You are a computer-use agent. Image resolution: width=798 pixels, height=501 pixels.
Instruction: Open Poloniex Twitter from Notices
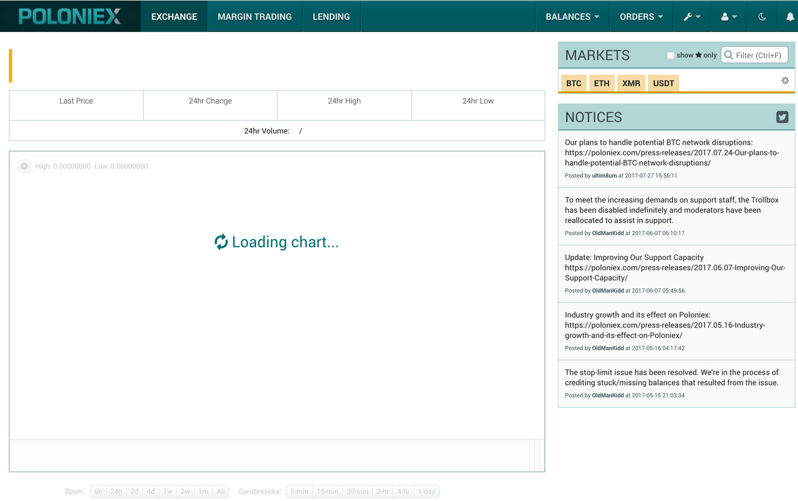[x=782, y=117]
